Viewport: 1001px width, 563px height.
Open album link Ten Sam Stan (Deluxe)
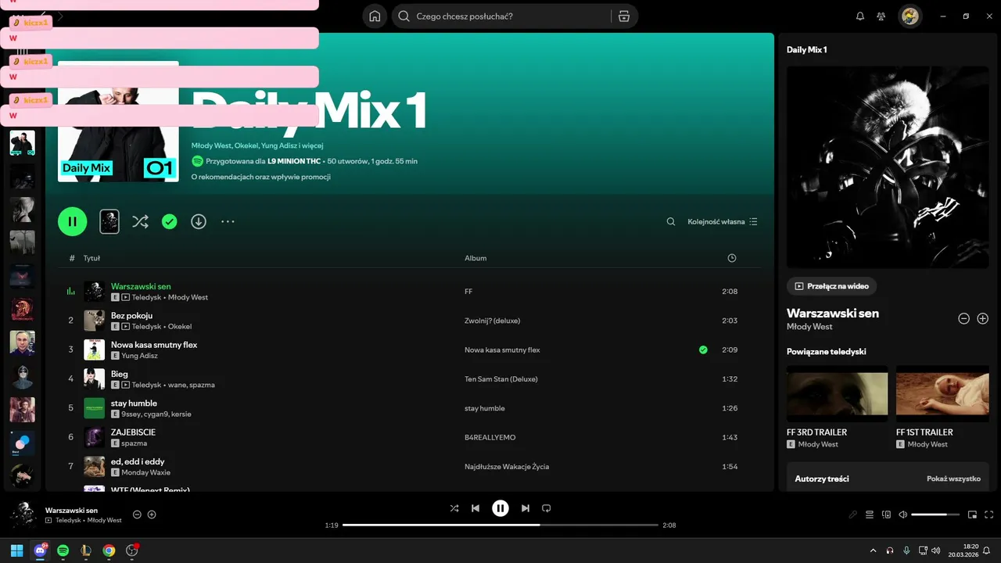click(x=501, y=379)
